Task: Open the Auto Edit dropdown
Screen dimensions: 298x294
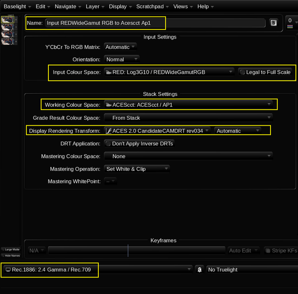Action: click(243, 250)
